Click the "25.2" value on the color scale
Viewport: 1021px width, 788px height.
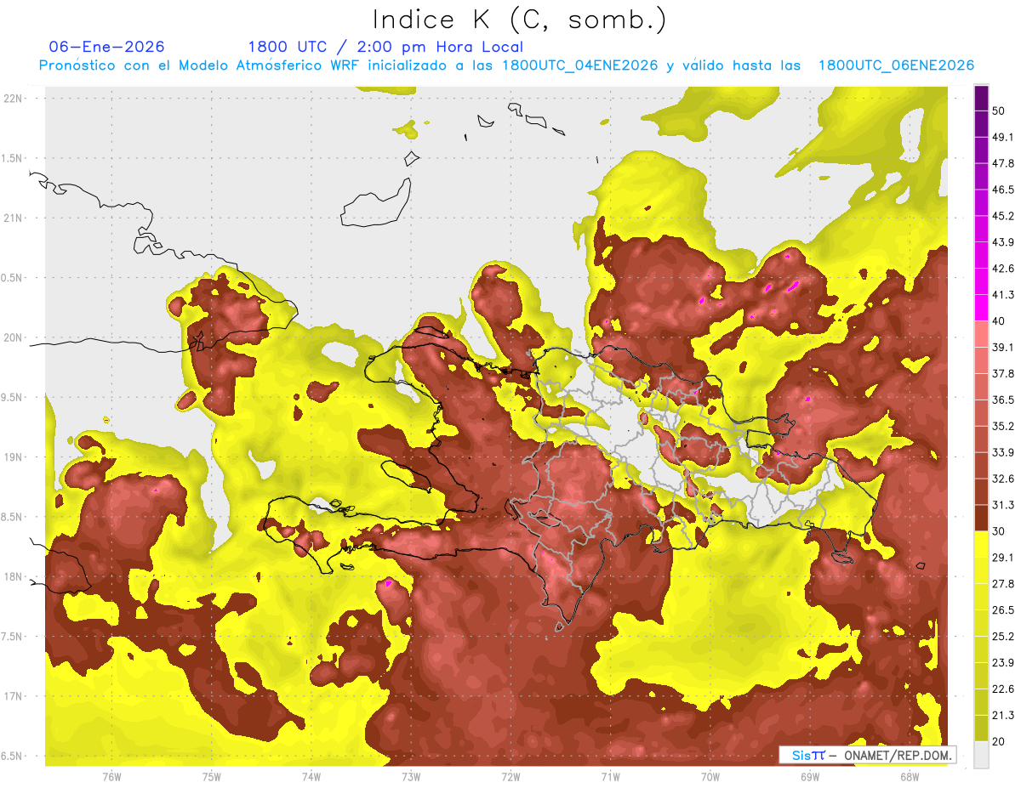1003,637
